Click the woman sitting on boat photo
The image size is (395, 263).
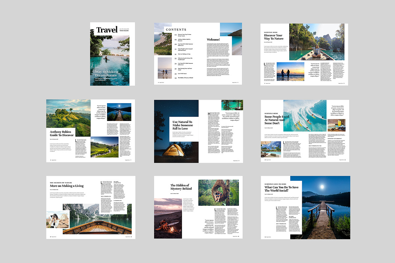[317, 41]
